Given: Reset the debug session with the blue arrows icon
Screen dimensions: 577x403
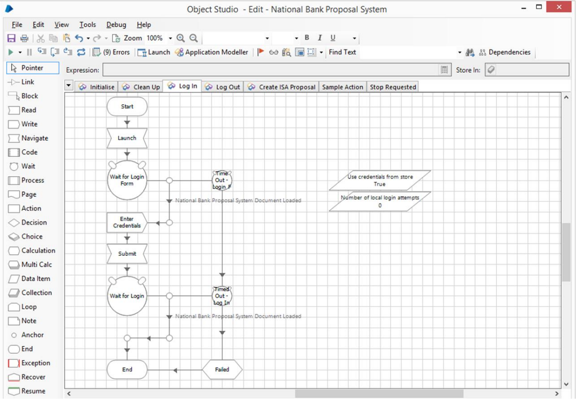Looking at the screenshot, I should point(81,52).
